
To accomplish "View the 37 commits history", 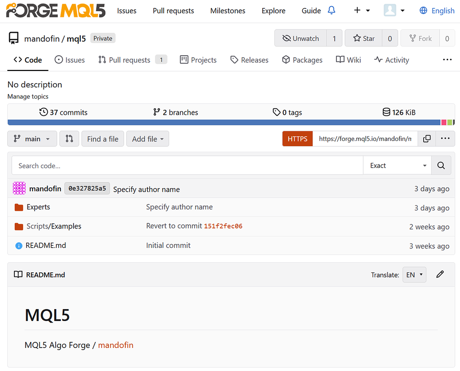I will 63,112.
